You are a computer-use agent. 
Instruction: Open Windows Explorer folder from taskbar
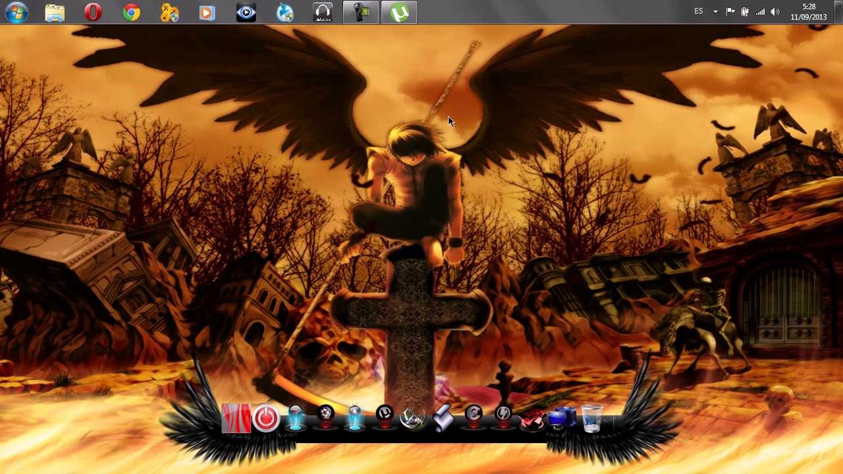pyautogui.click(x=55, y=12)
